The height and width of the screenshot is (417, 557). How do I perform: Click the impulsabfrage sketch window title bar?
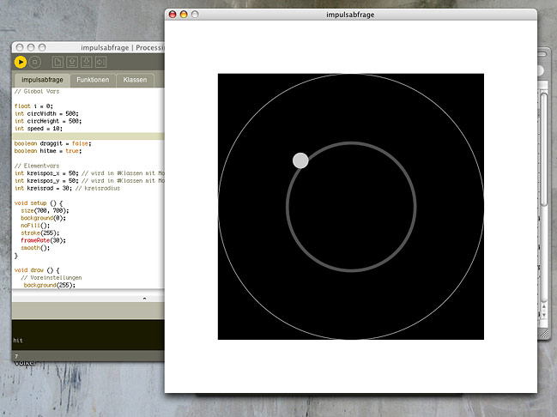point(350,15)
